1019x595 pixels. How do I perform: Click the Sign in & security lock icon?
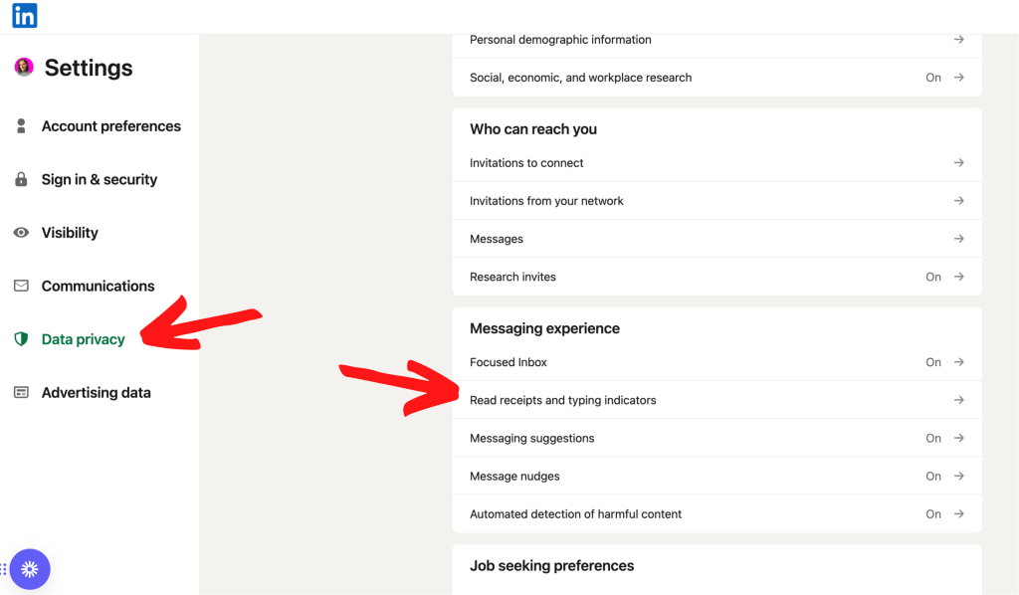[22, 179]
